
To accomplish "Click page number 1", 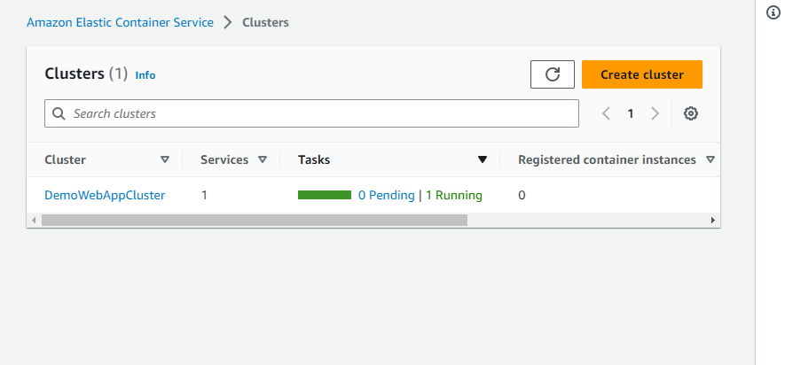I will pyautogui.click(x=631, y=113).
